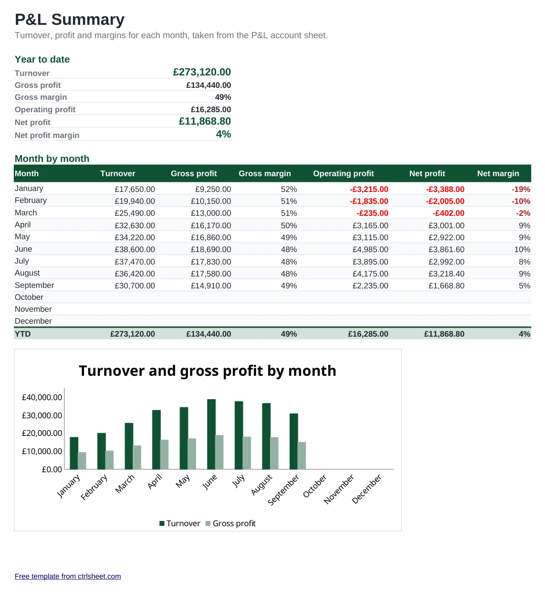
Task: Click the Month column header
Action: click(27, 173)
